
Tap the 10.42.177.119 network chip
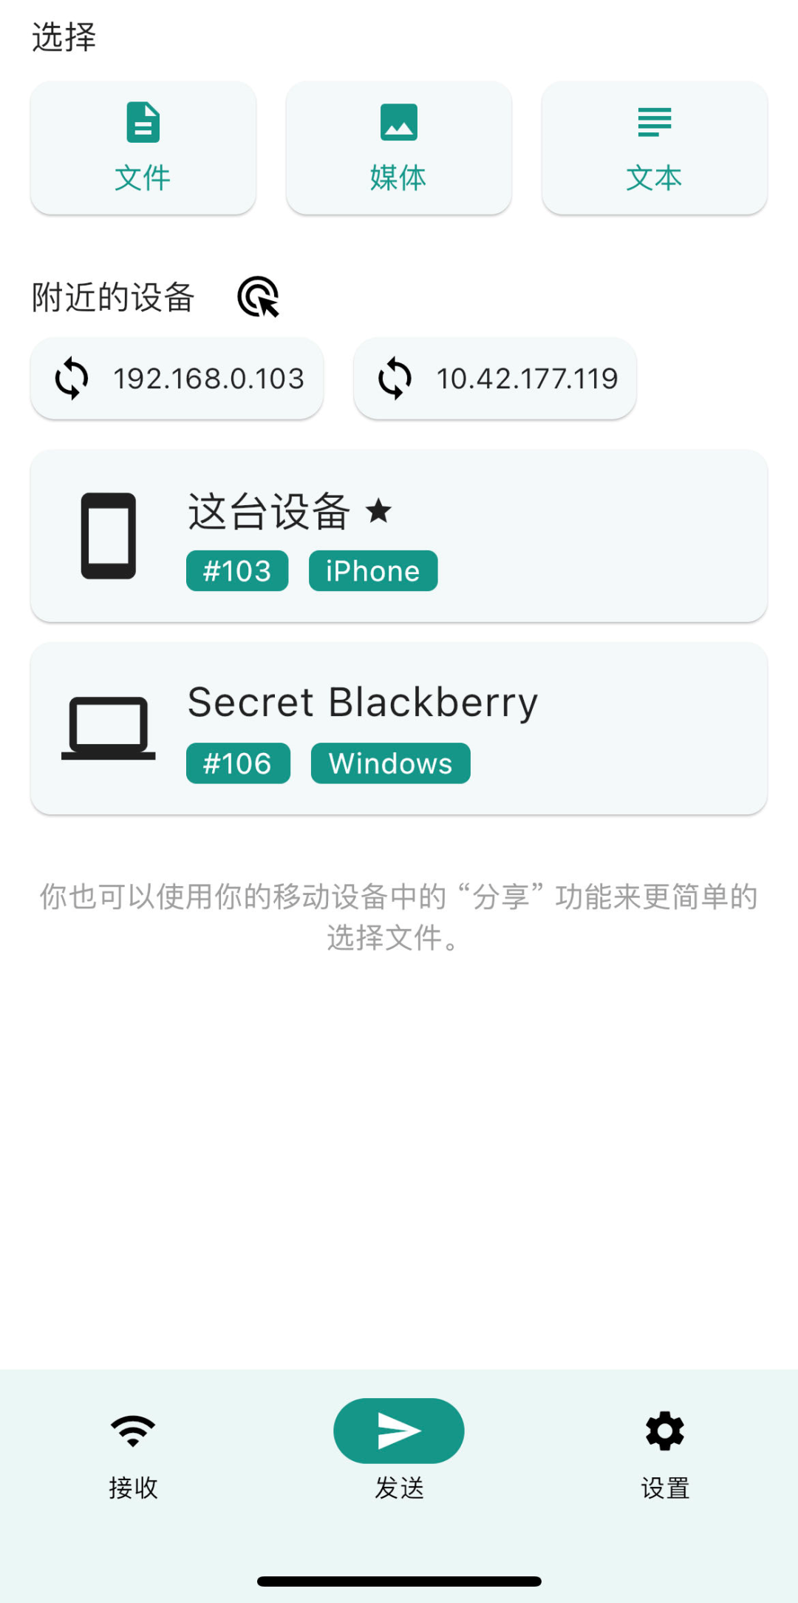click(x=495, y=379)
